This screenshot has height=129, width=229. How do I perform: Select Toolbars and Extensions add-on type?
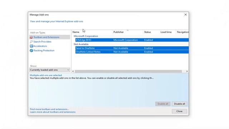click(x=49, y=37)
